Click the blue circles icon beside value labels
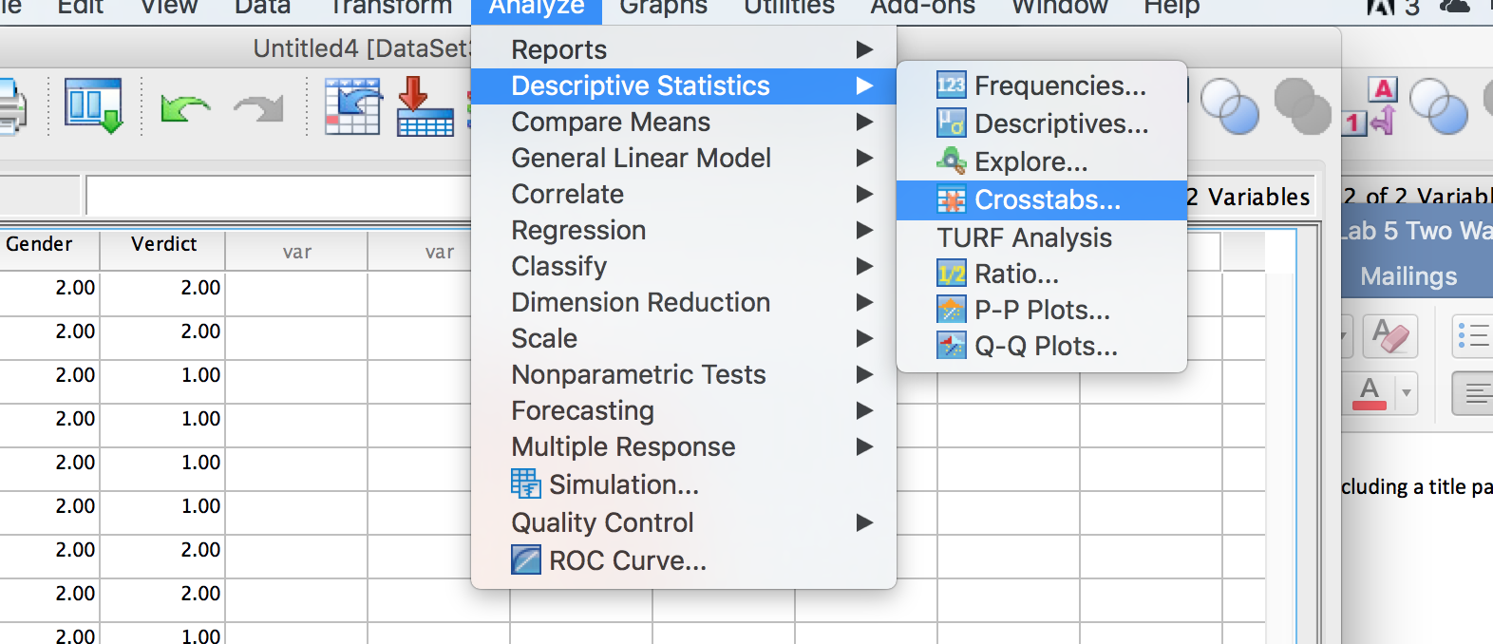 pyautogui.click(x=1438, y=105)
